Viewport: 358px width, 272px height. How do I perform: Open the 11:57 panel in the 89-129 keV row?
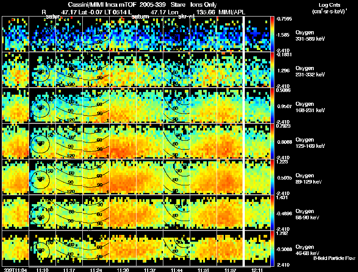[230, 177]
